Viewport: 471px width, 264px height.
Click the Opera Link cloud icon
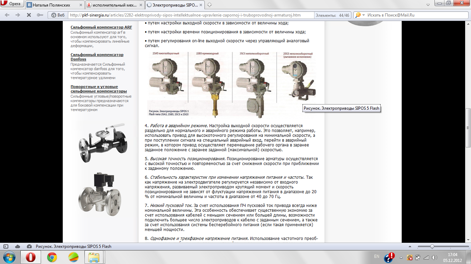(x=18, y=246)
